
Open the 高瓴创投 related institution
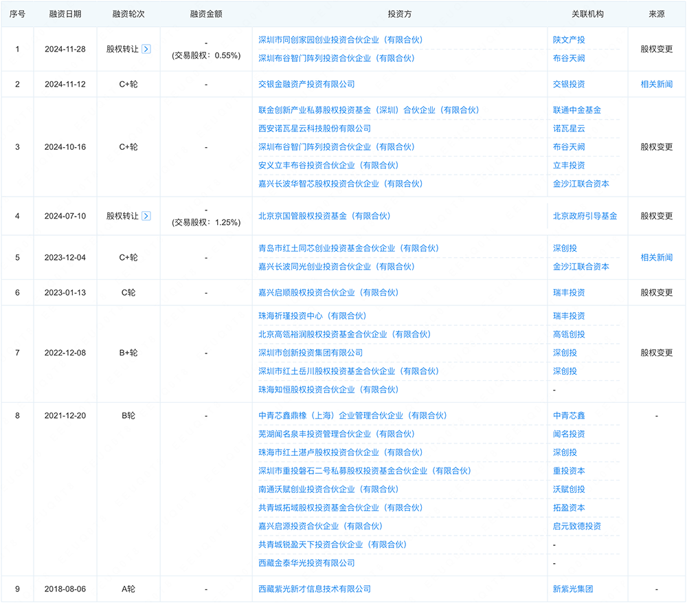click(x=569, y=334)
